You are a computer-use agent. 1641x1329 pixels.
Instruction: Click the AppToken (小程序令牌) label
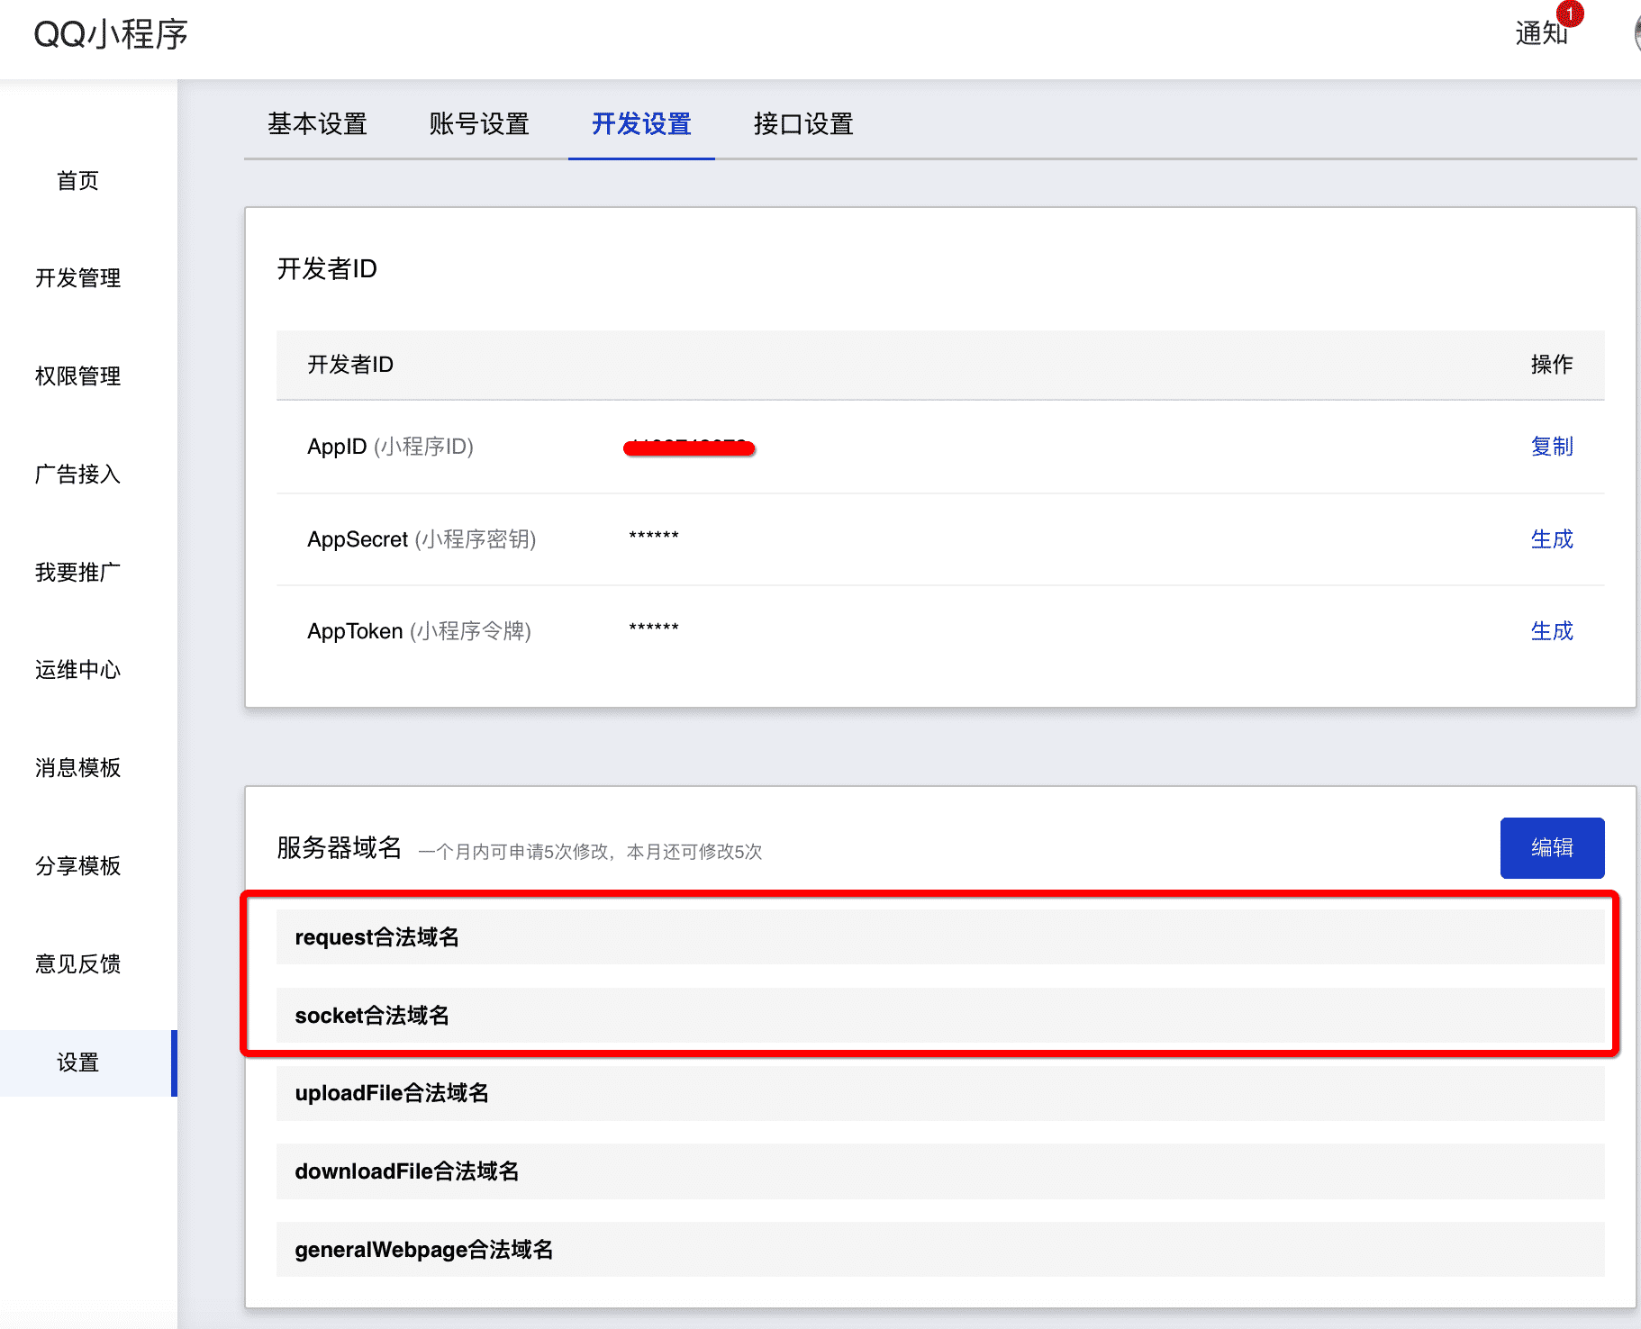[x=419, y=631]
